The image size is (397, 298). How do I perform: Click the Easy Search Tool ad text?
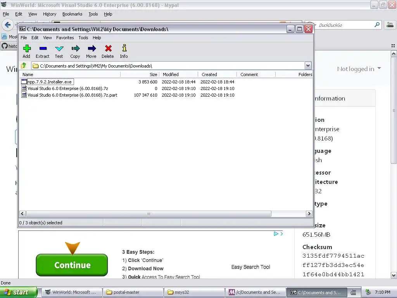(x=251, y=267)
